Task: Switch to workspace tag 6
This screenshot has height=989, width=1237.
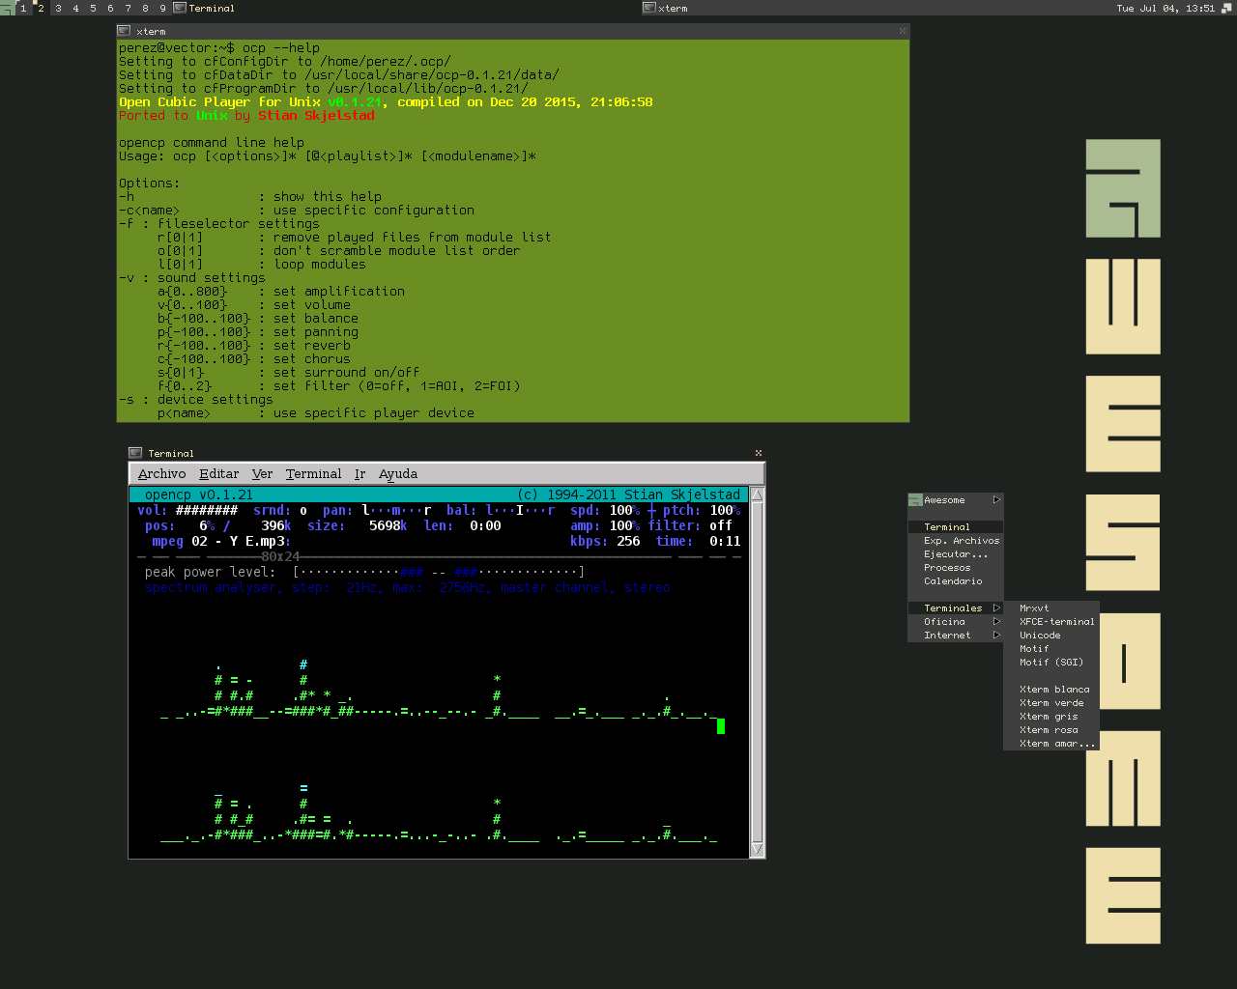Action: tap(110, 8)
